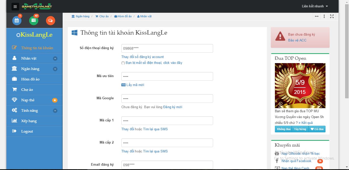
Task: Click the gear icon beside KissLangLe
Action: pyautogui.click(x=18, y=35)
